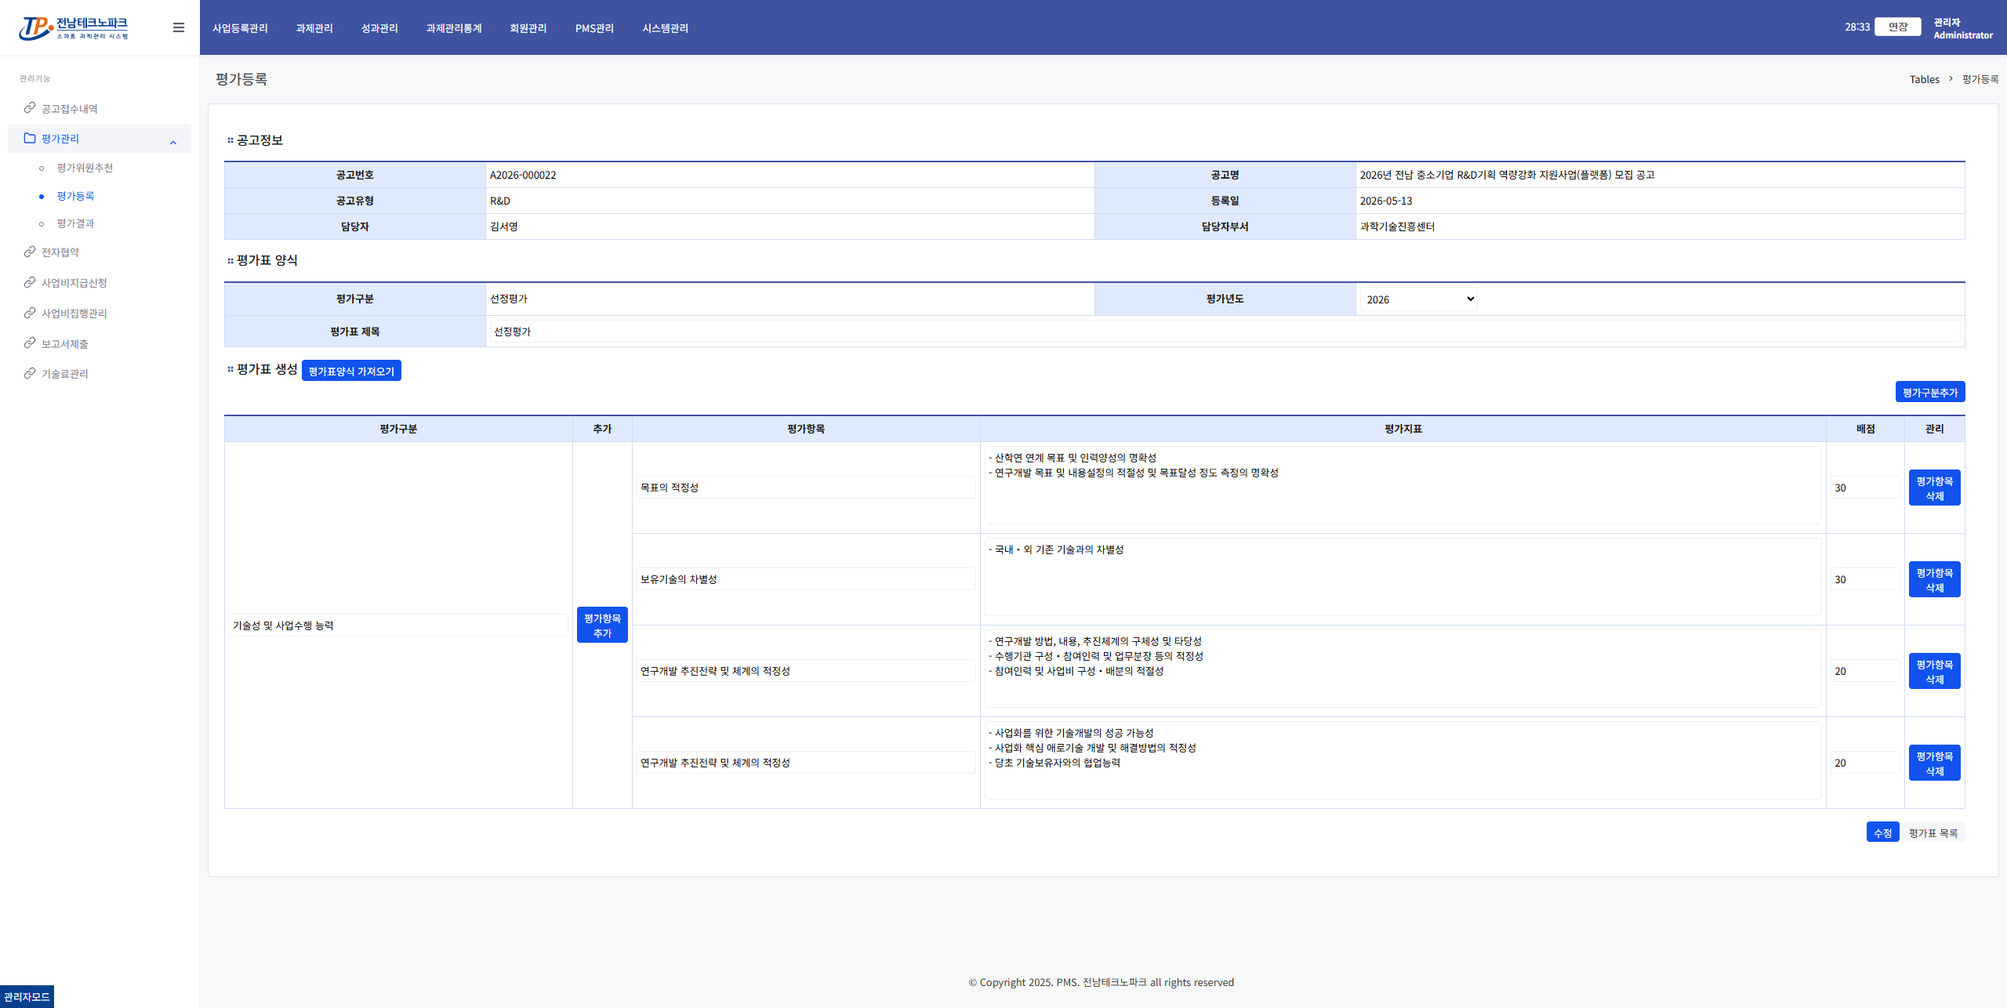Click the 전남테크노파크 logo
Image resolution: width=2007 pixels, height=1008 pixels.
click(x=74, y=27)
